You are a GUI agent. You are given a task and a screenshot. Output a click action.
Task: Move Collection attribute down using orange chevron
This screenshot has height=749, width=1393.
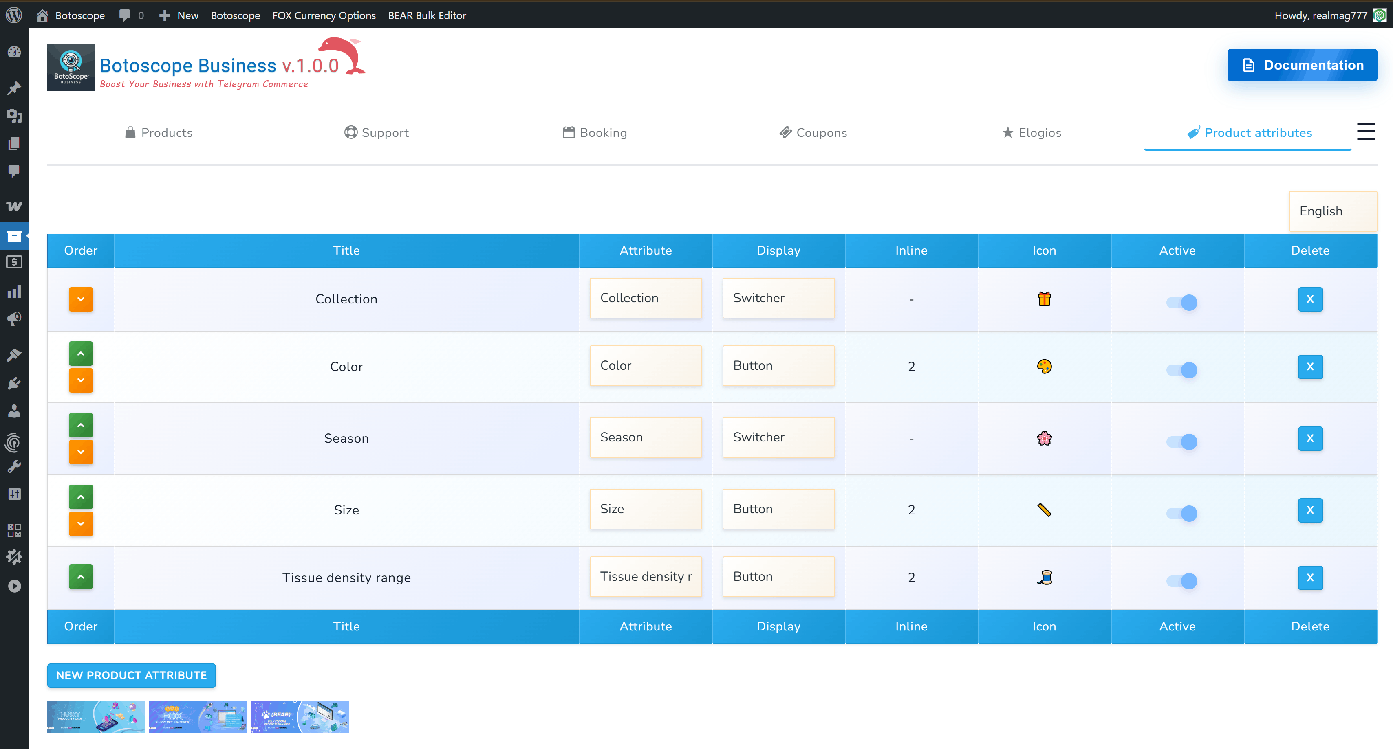pyautogui.click(x=81, y=299)
